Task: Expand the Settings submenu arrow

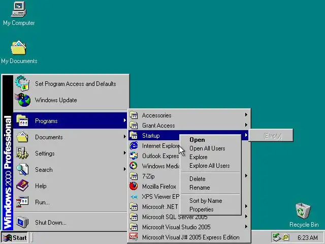Action: [124, 153]
